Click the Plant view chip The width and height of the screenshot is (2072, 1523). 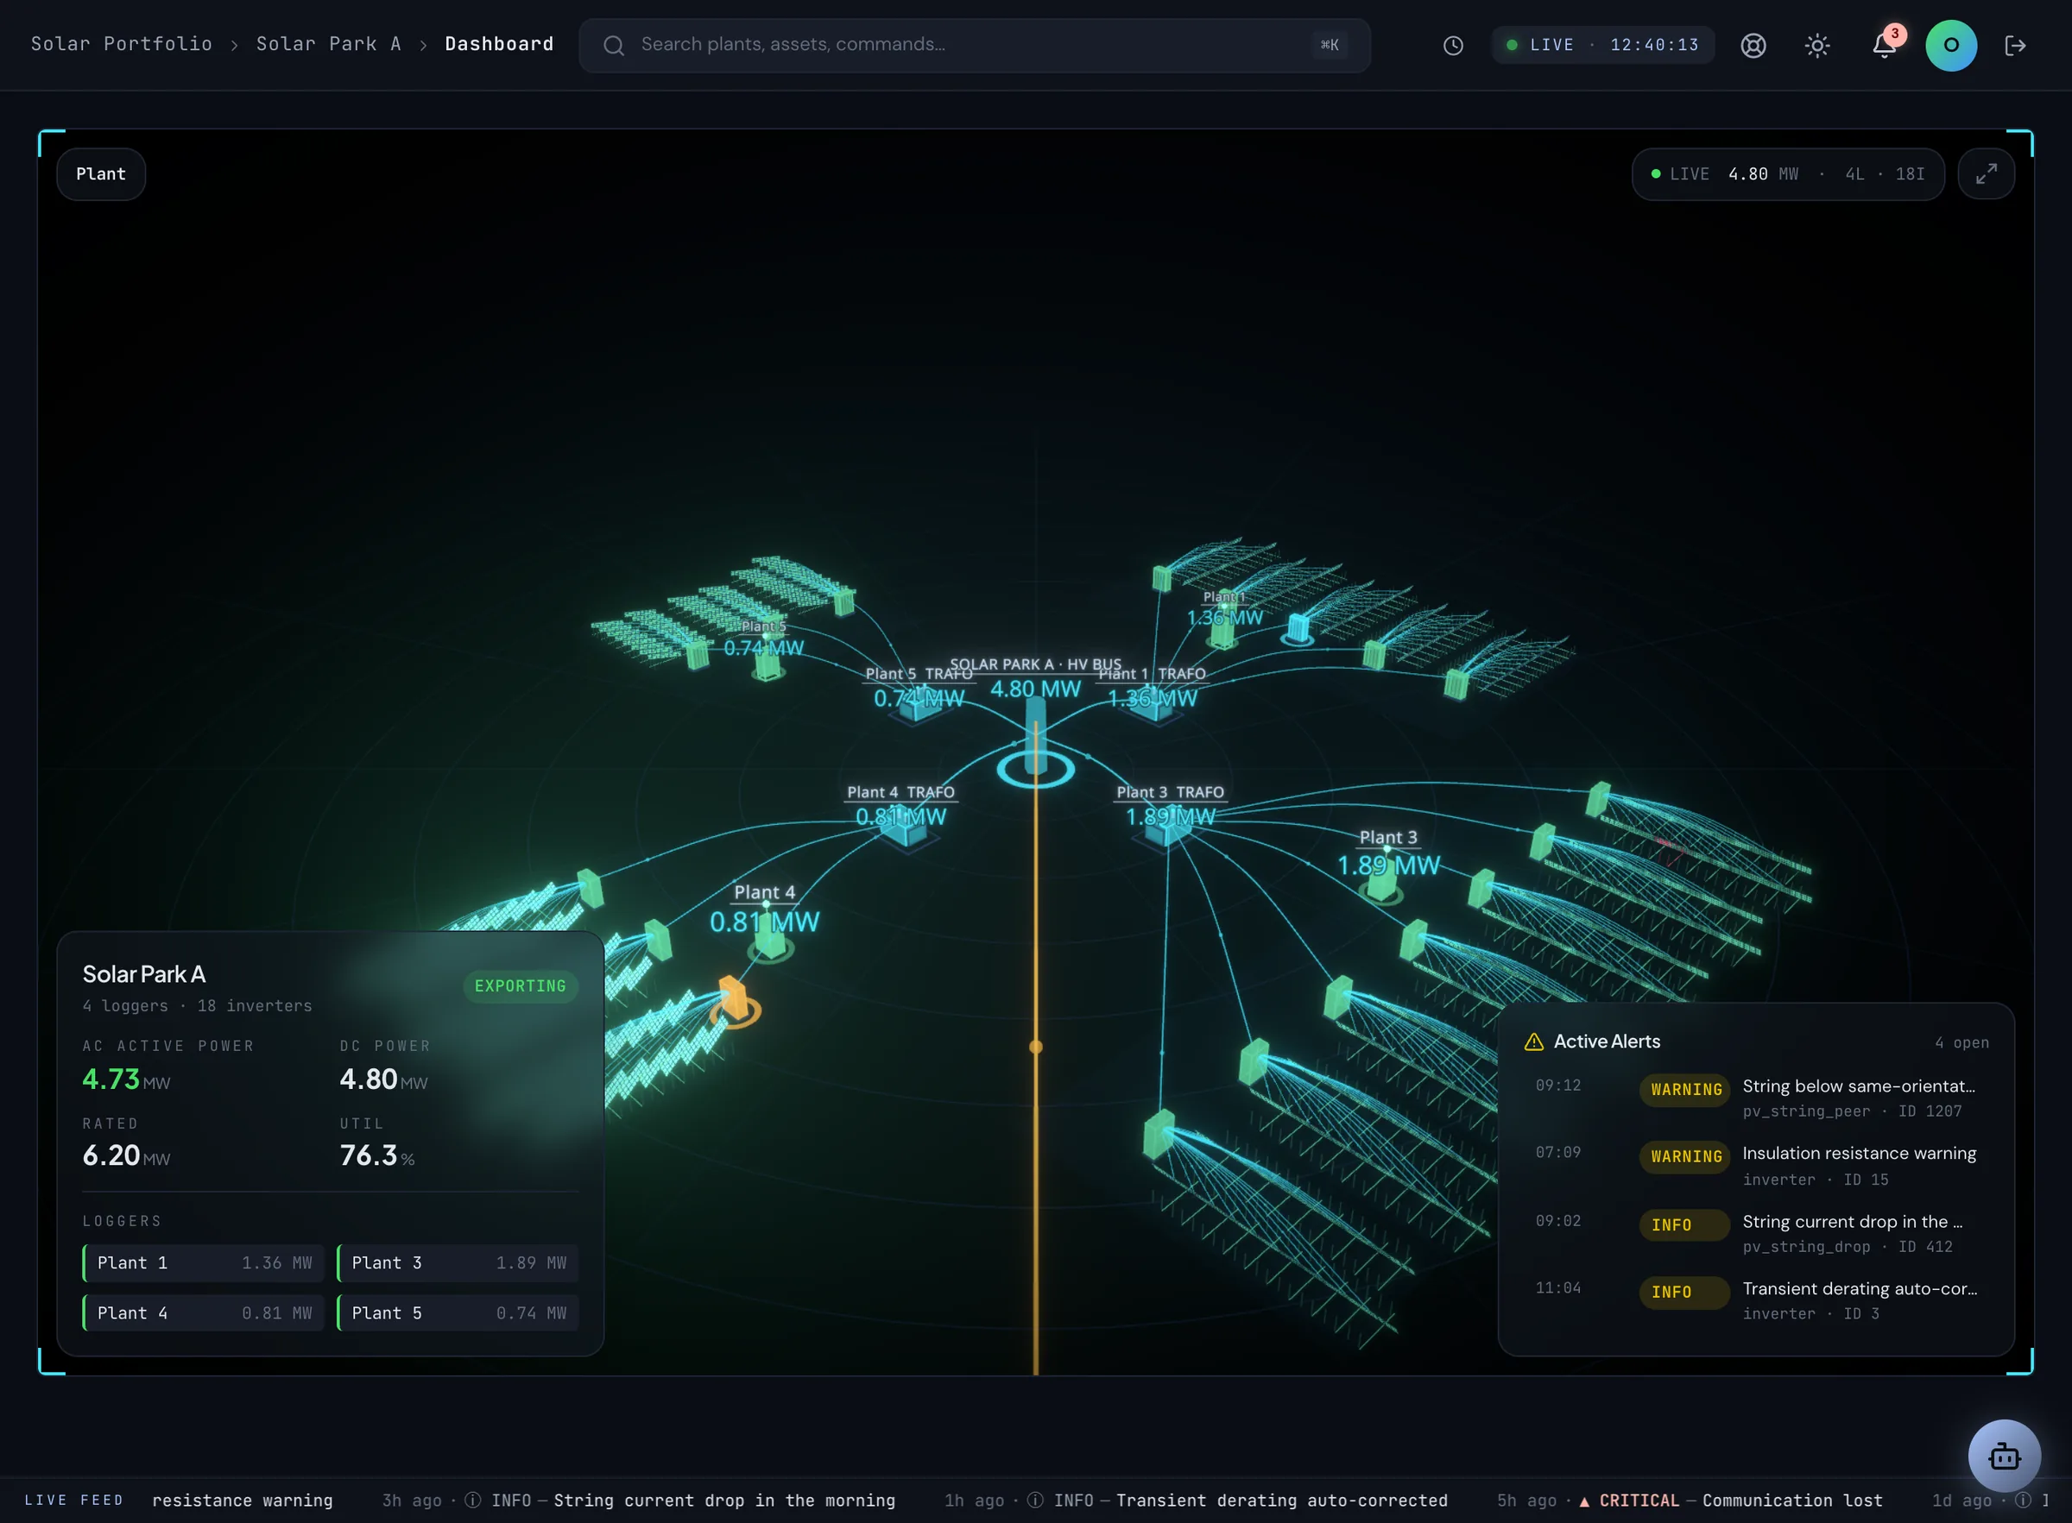click(x=101, y=174)
